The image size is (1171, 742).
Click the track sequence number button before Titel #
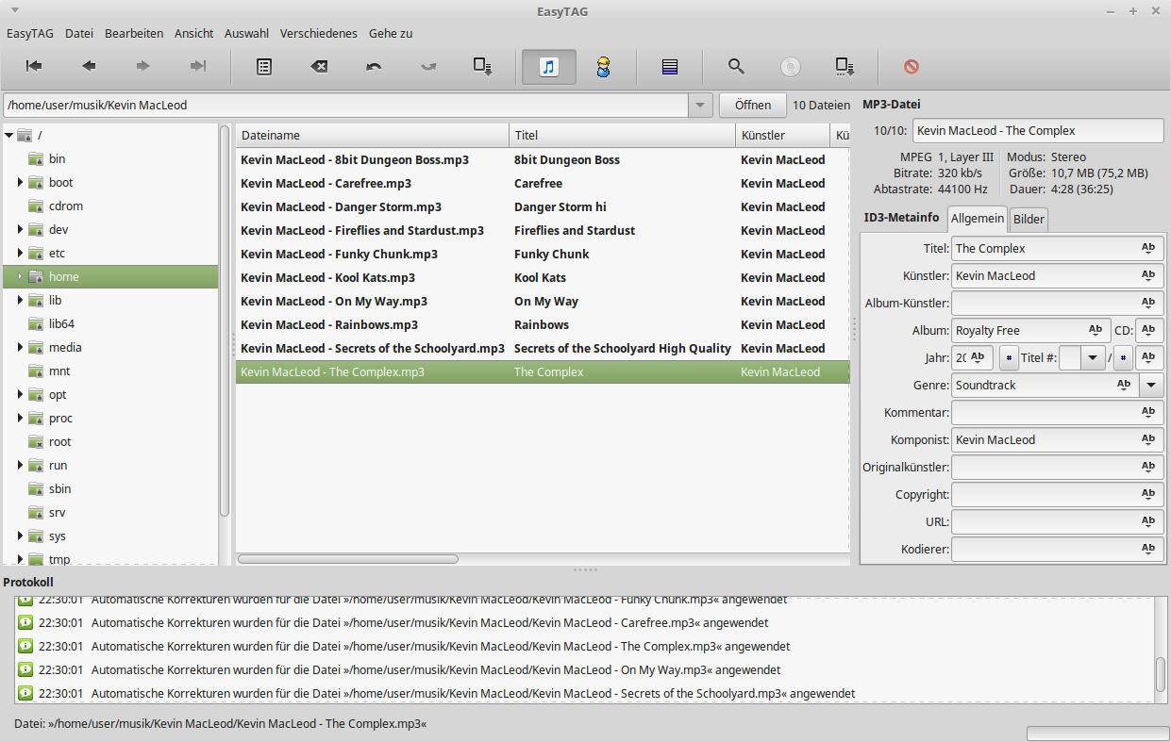point(1008,358)
